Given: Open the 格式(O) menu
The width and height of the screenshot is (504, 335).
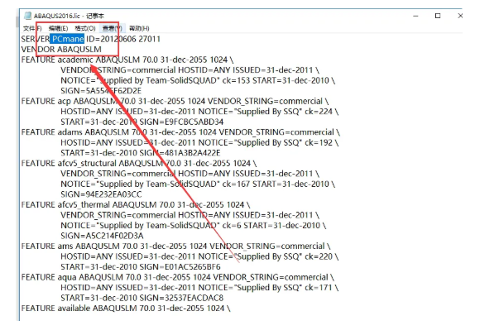Looking at the screenshot, I should (85, 28).
